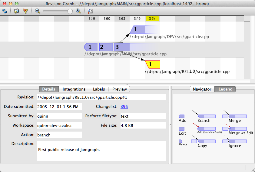
Task: Click the Workspace field quinn-dev-azalea
Action: 59,126
